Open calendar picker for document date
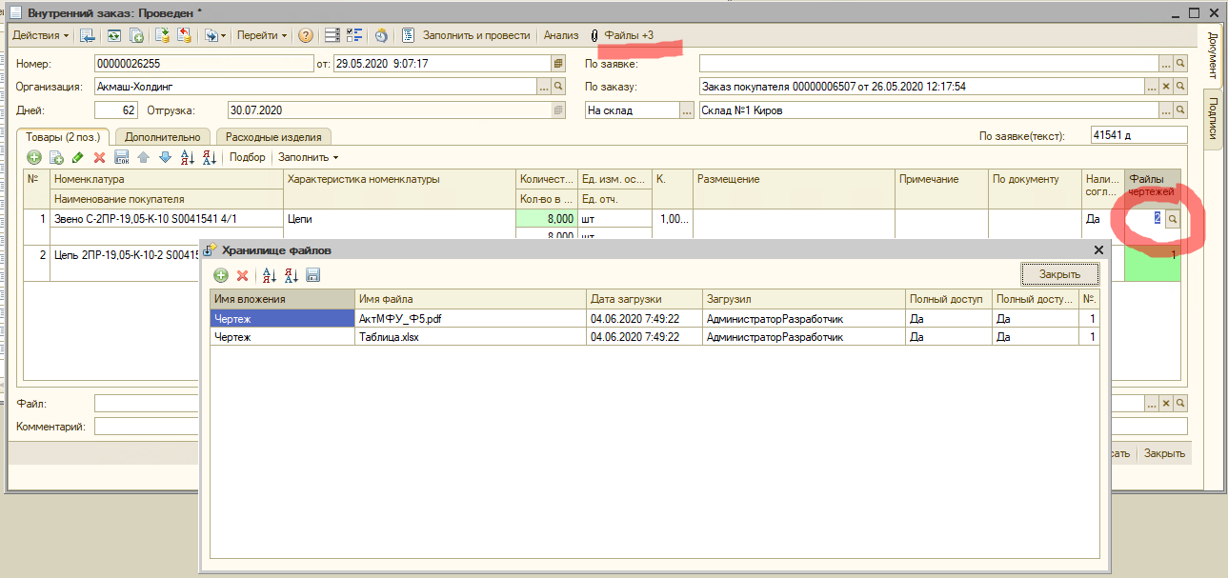The width and height of the screenshot is (1228, 578). [x=558, y=64]
